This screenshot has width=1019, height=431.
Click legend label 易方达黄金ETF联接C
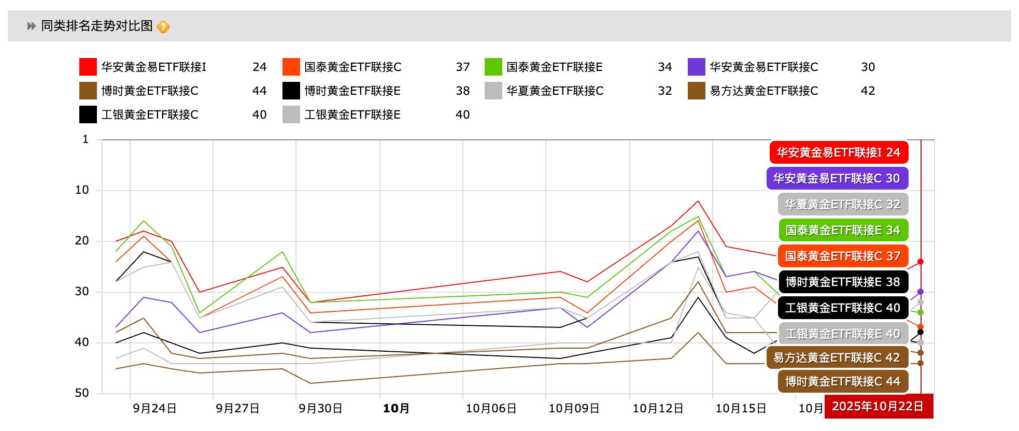(764, 91)
